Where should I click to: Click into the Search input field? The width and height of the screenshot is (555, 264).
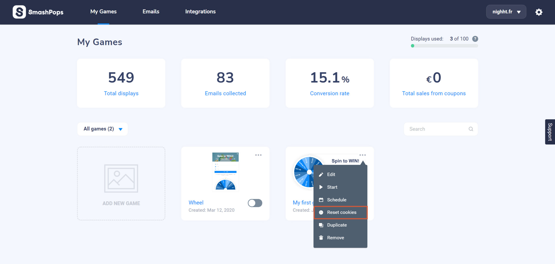436,129
